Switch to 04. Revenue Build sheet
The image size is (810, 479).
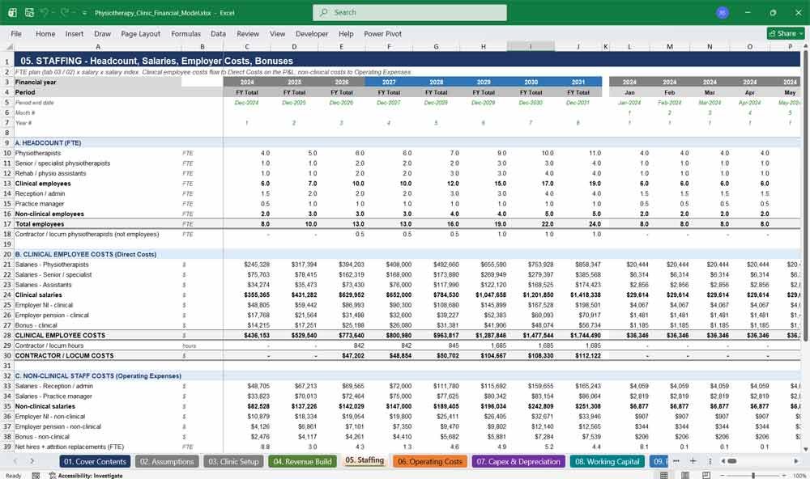(302, 461)
